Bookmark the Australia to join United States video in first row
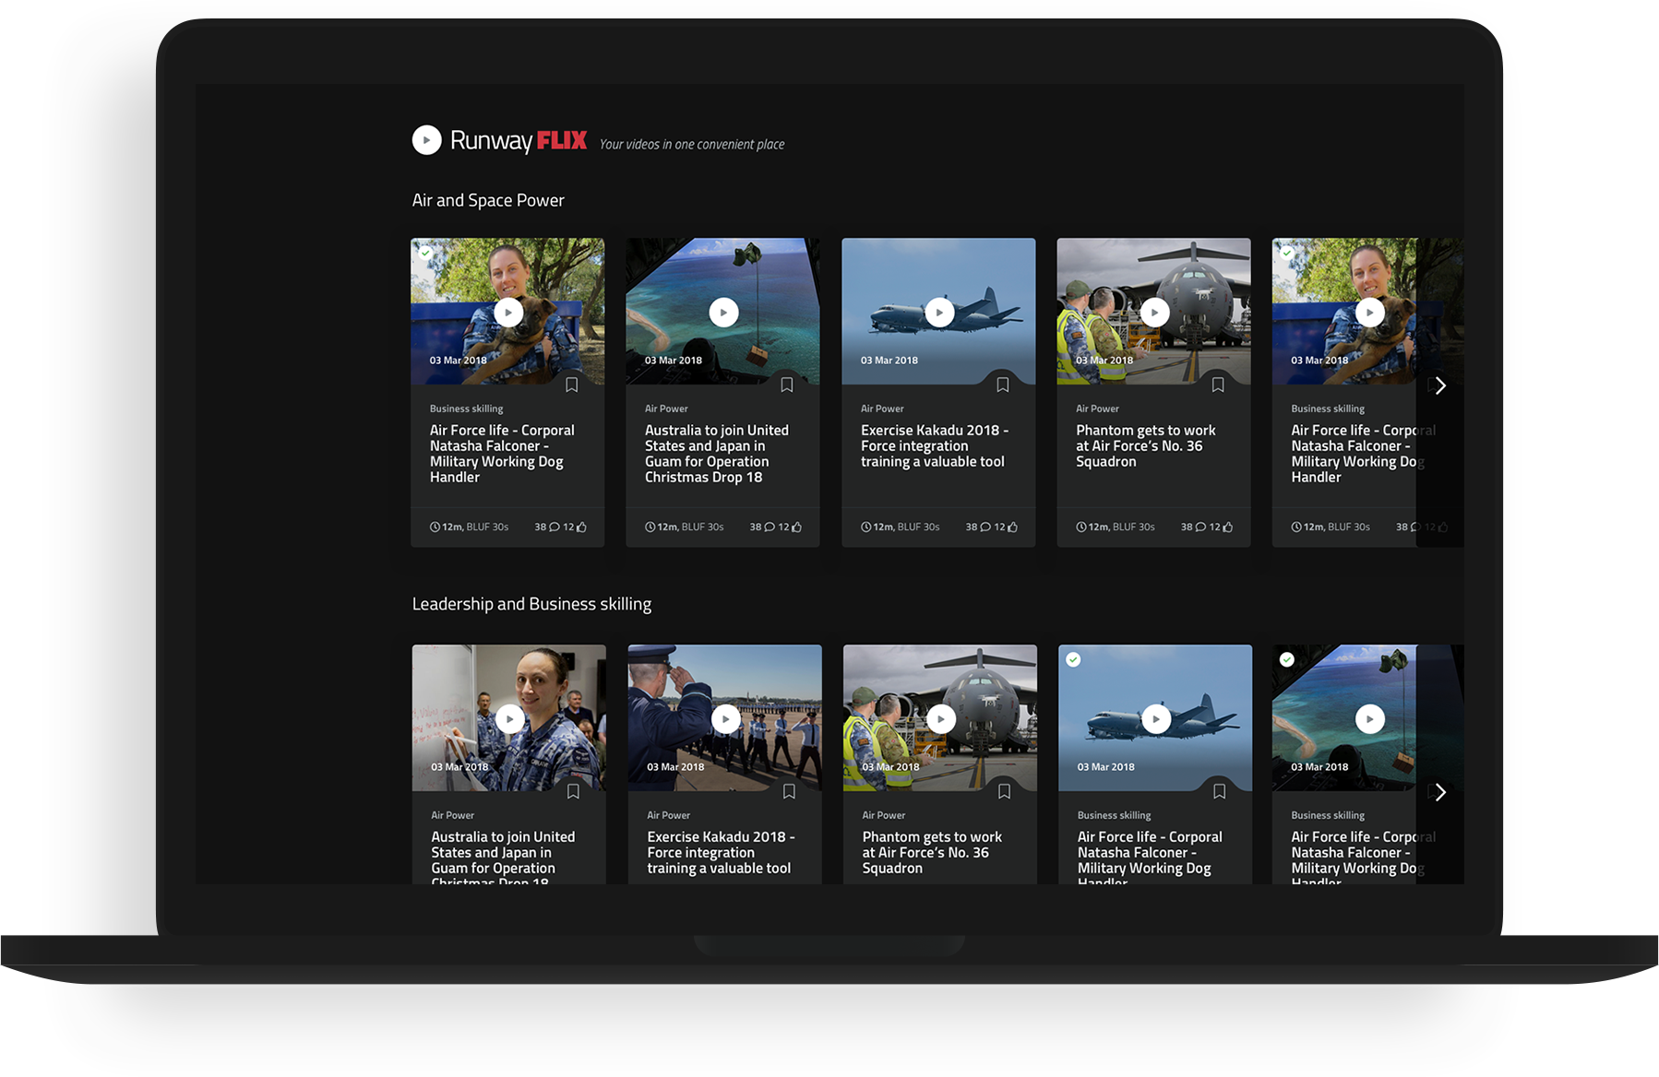This screenshot has height=1077, width=1659. pos(787,385)
